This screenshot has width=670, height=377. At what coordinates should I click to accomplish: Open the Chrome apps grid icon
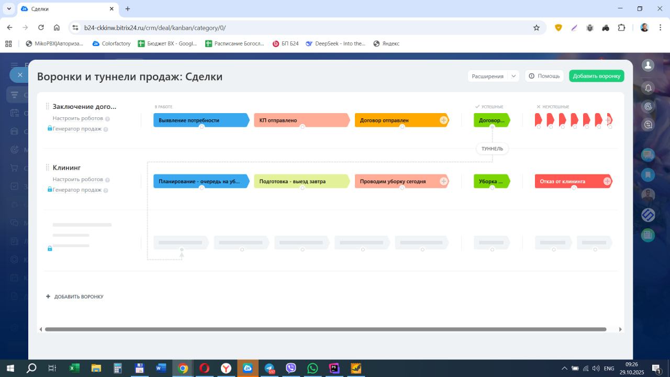(8, 43)
